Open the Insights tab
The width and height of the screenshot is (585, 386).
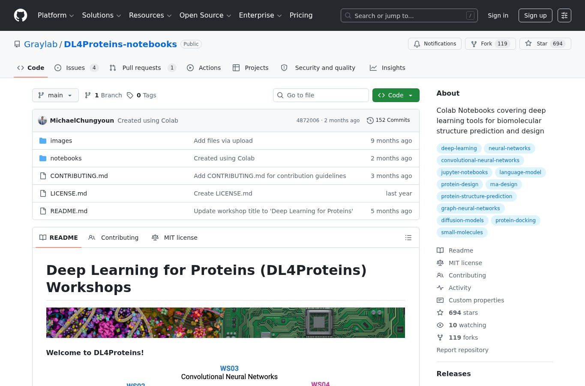tap(387, 68)
